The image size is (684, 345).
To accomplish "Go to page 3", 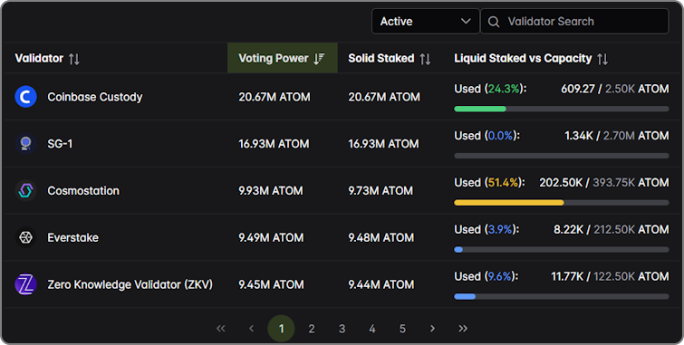I will pos(342,329).
